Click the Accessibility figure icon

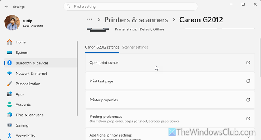point(9,136)
